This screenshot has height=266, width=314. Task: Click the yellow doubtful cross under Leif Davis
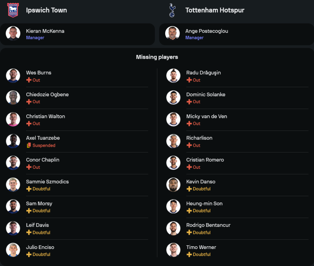coord(29,233)
